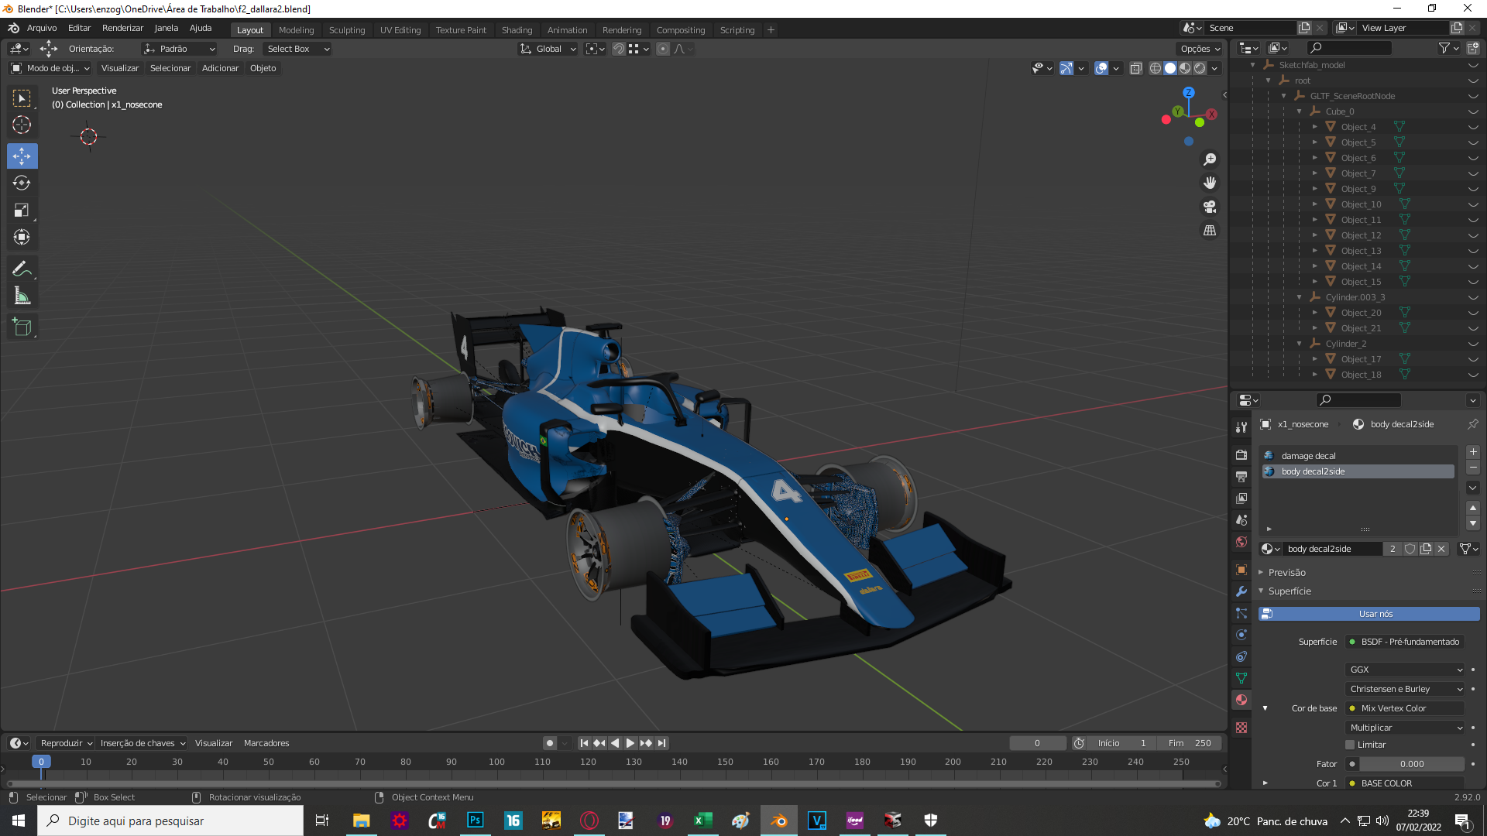Viewport: 1487px width, 836px height.
Task: Open GGX distribution dropdown
Action: pos(1406,670)
